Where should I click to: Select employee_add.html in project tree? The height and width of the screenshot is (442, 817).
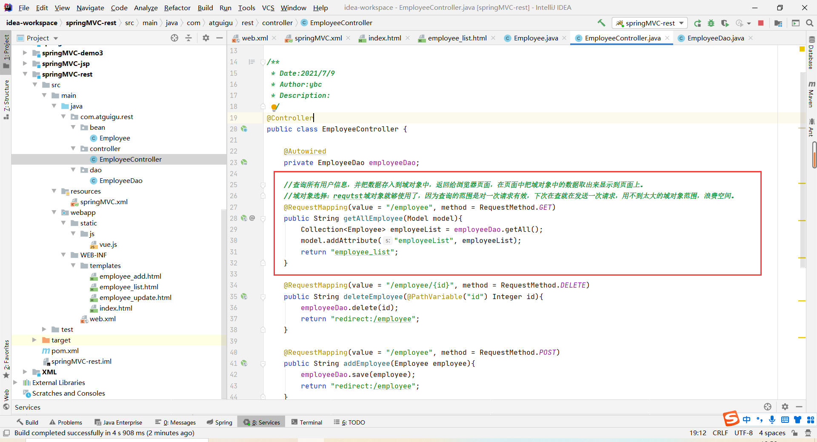[130, 276]
